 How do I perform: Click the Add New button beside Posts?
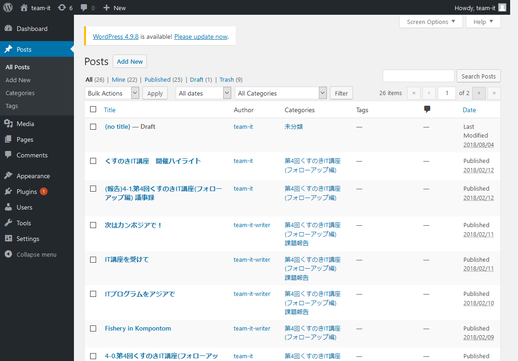coord(129,61)
